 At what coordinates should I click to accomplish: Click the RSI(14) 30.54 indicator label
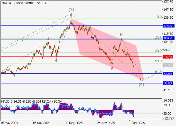[52, 102]
